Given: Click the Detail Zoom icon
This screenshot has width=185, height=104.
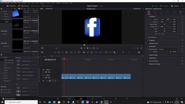Looking at the screenshot, I should pyautogui.click(x=110, y=52).
